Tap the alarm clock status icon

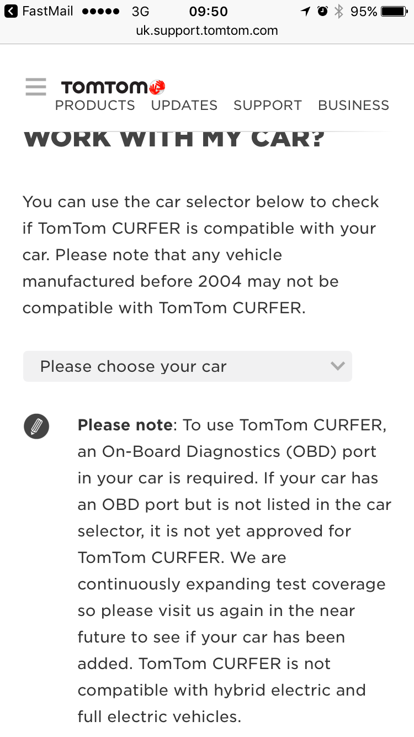[322, 11]
